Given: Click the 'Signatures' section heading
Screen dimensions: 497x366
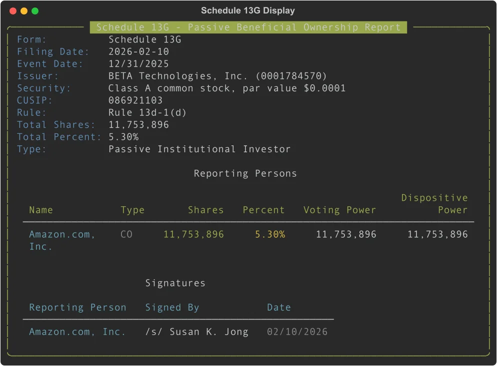Looking at the screenshot, I should [175, 283].
